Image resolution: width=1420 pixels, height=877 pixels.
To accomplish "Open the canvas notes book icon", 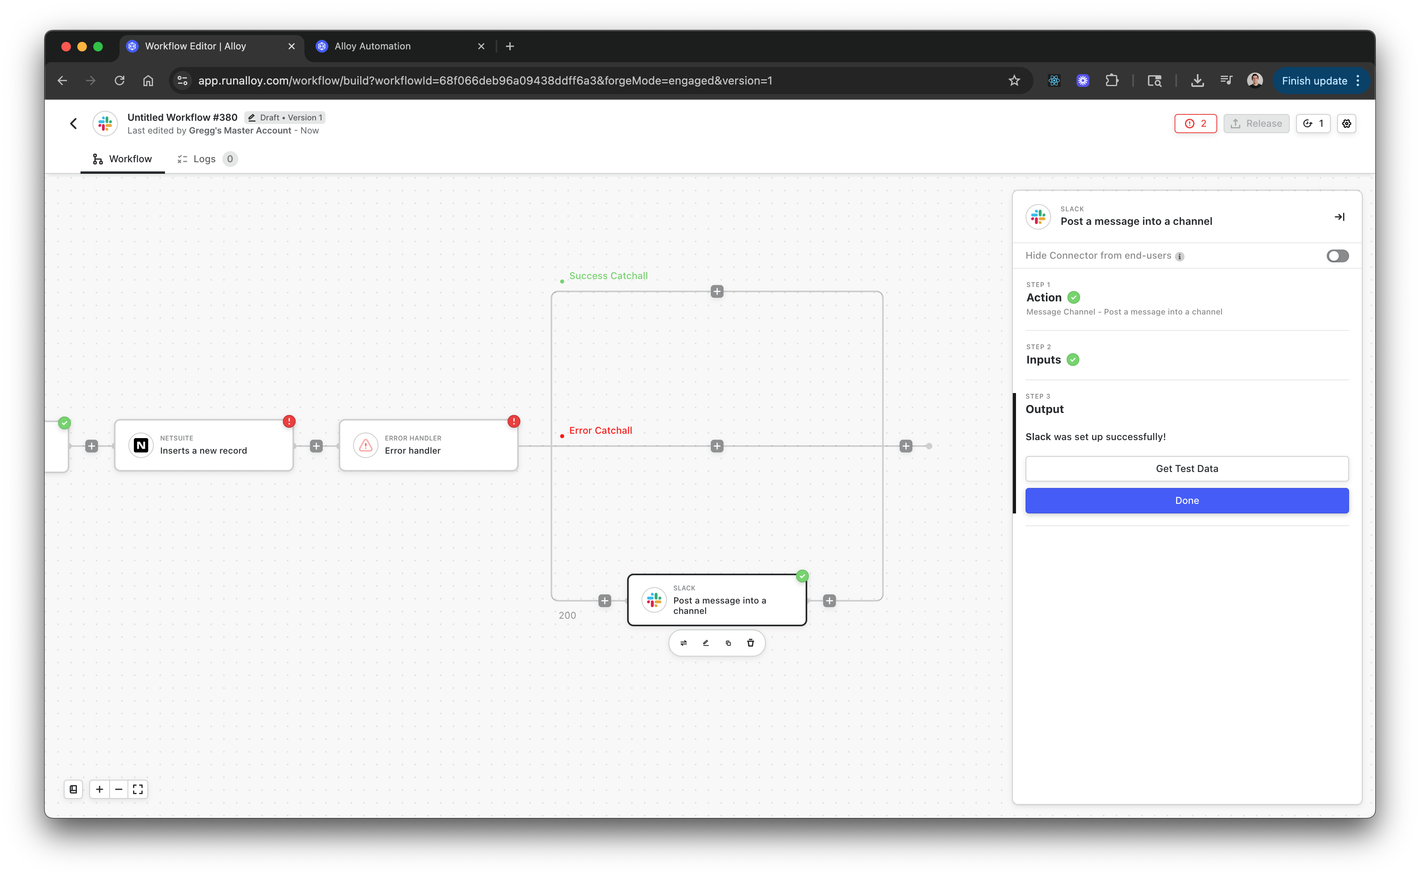I will (73, 789).
